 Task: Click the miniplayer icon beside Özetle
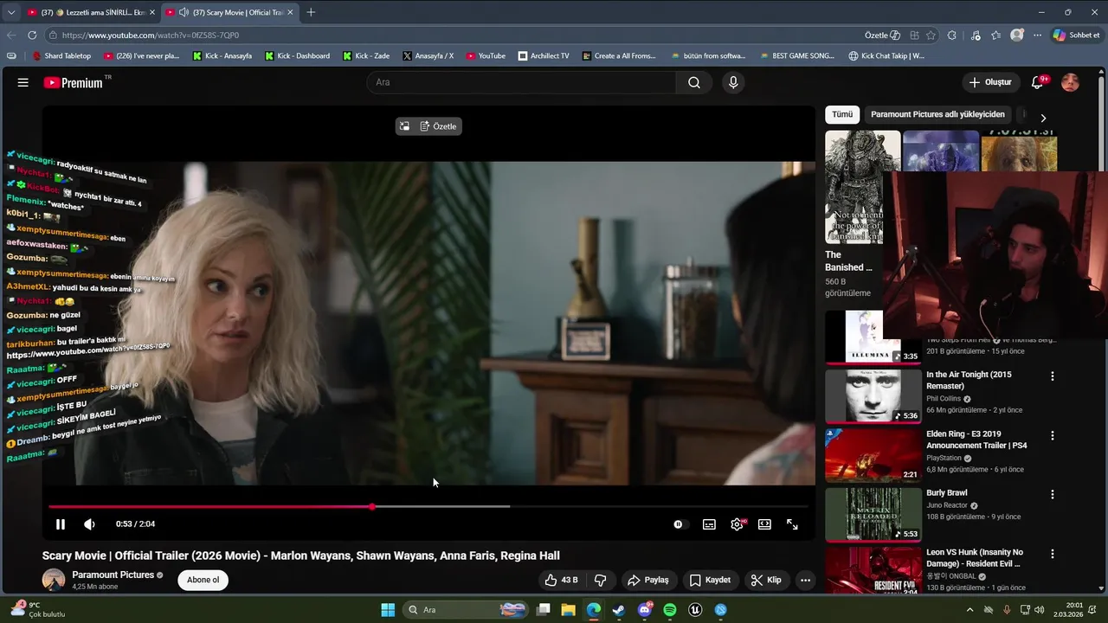point(404,126)
